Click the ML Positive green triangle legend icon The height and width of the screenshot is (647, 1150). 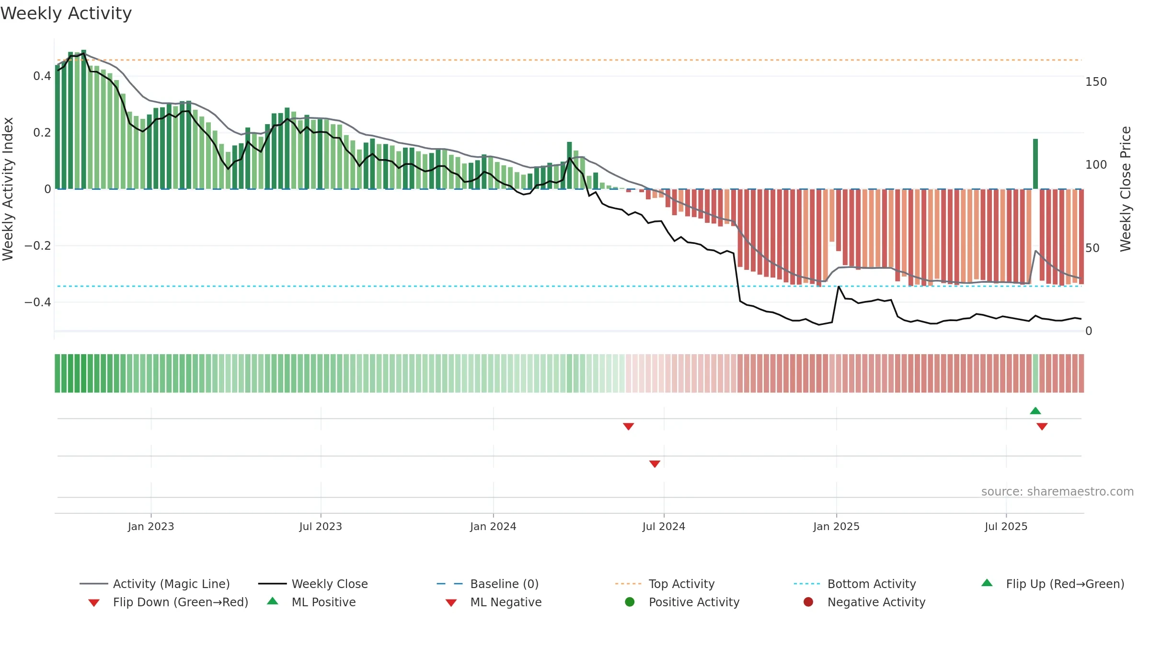click(x=273, y=601)
